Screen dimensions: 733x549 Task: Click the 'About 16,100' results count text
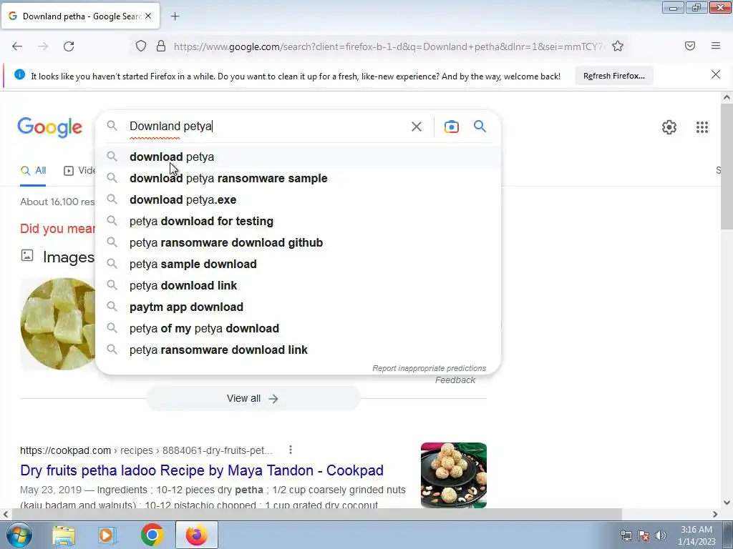coord(57,202)
